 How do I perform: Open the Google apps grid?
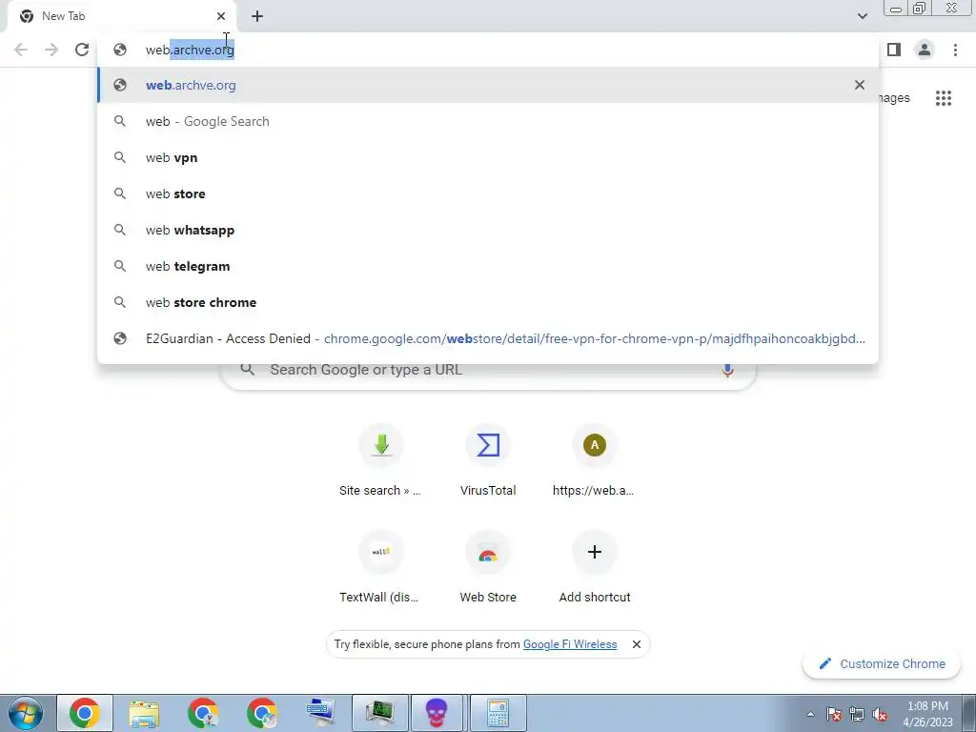[x=944, y=98]
